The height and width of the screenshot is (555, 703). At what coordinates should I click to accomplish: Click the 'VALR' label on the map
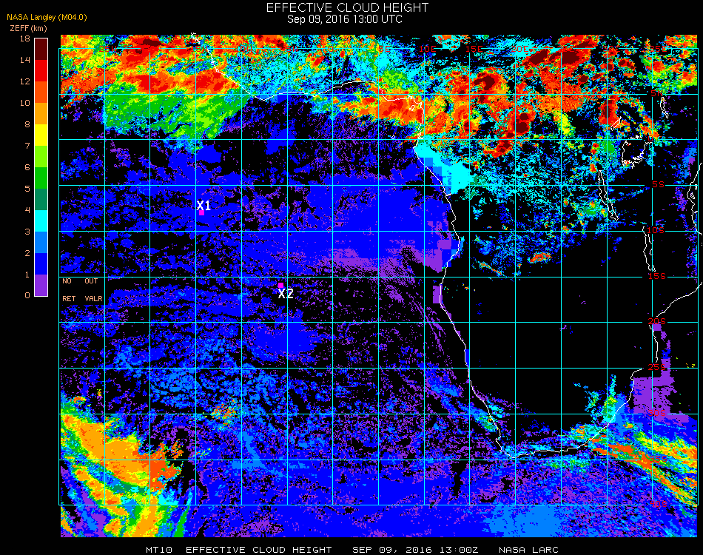tap(93, 298)
